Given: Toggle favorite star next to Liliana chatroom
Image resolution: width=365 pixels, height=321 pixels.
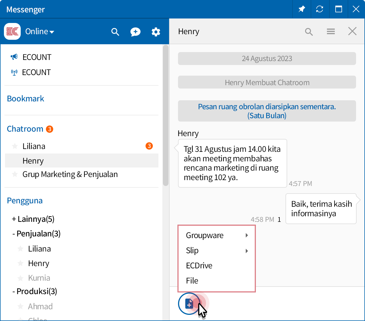Looking at the screenshot, I should 15,146.
